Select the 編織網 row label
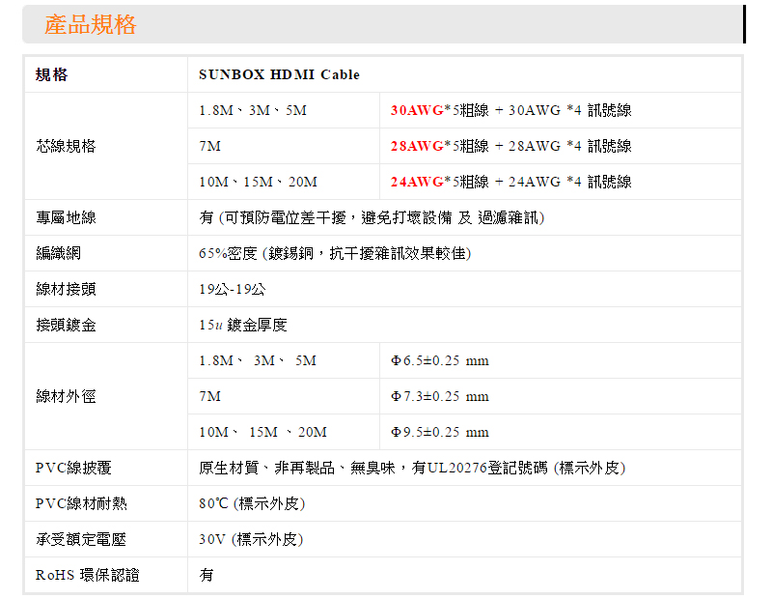The width and height of the screenshot is (772, 599). [x=59, y=253]
